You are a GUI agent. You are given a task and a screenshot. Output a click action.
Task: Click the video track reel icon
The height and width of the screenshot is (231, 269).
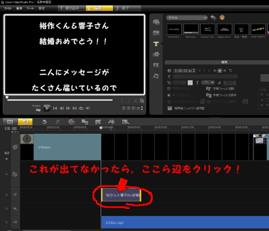coord(15,147)
